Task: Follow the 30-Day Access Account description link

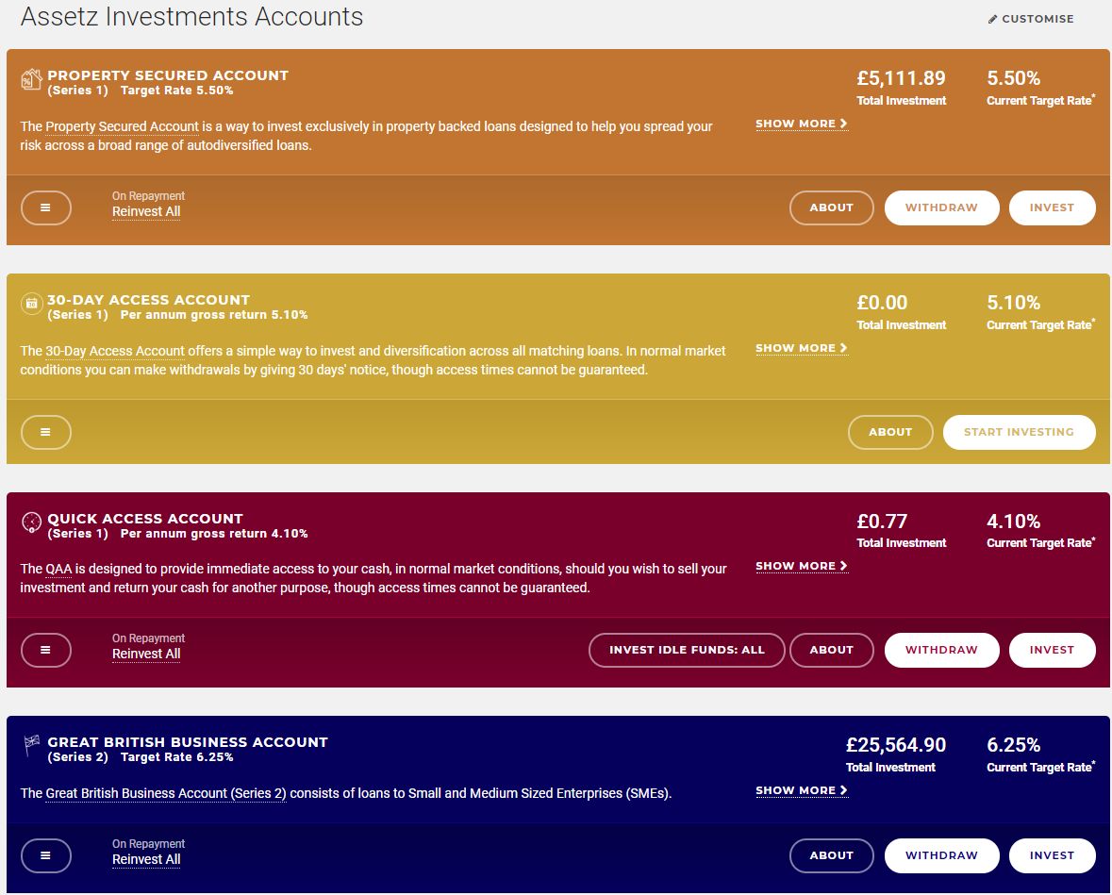Action: [x=115, y=351]
